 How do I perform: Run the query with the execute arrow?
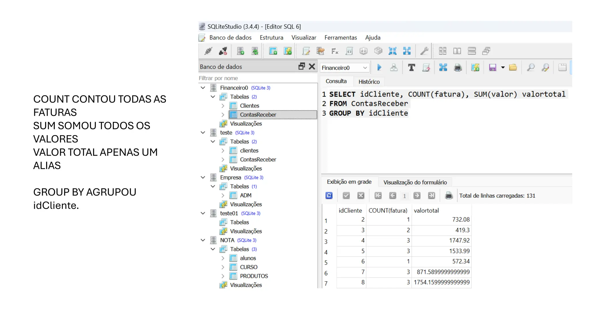pos(379,67)
